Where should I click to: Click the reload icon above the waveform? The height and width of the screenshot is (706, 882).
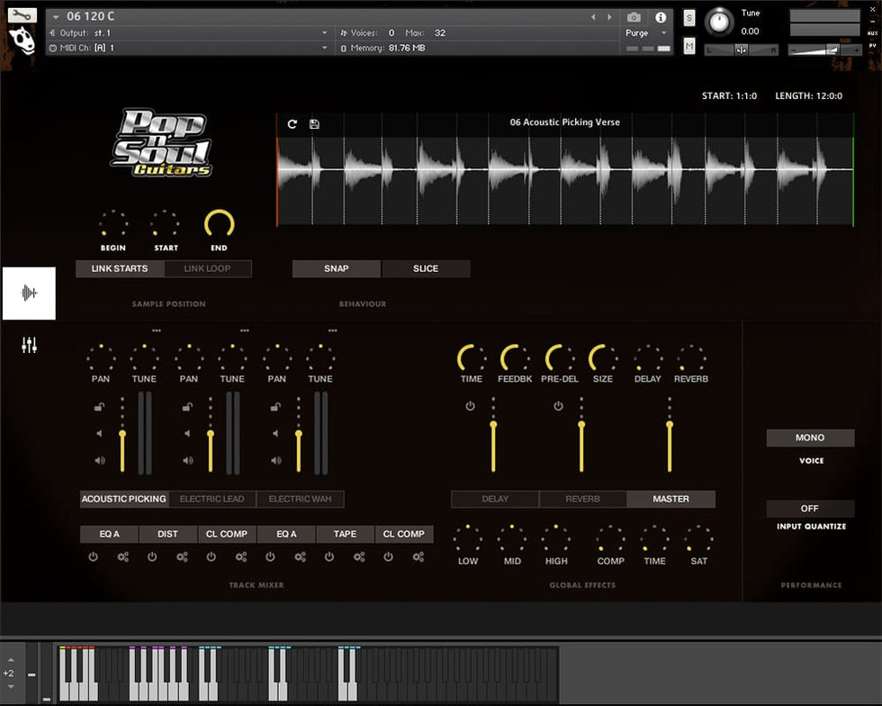tap(292, 124)
